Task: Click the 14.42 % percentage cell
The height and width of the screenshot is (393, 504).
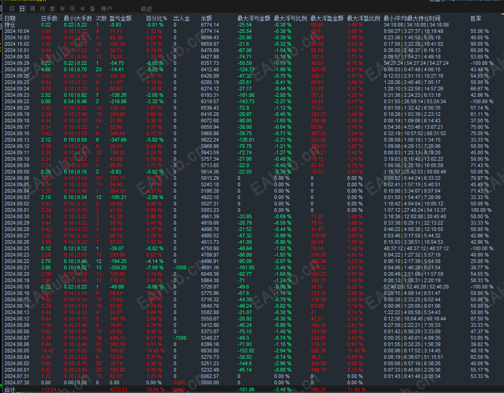Action: click(x=155, y=351)
